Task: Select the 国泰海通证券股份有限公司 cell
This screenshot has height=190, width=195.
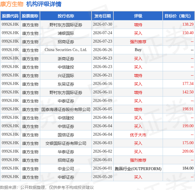Action: point(66,109)
